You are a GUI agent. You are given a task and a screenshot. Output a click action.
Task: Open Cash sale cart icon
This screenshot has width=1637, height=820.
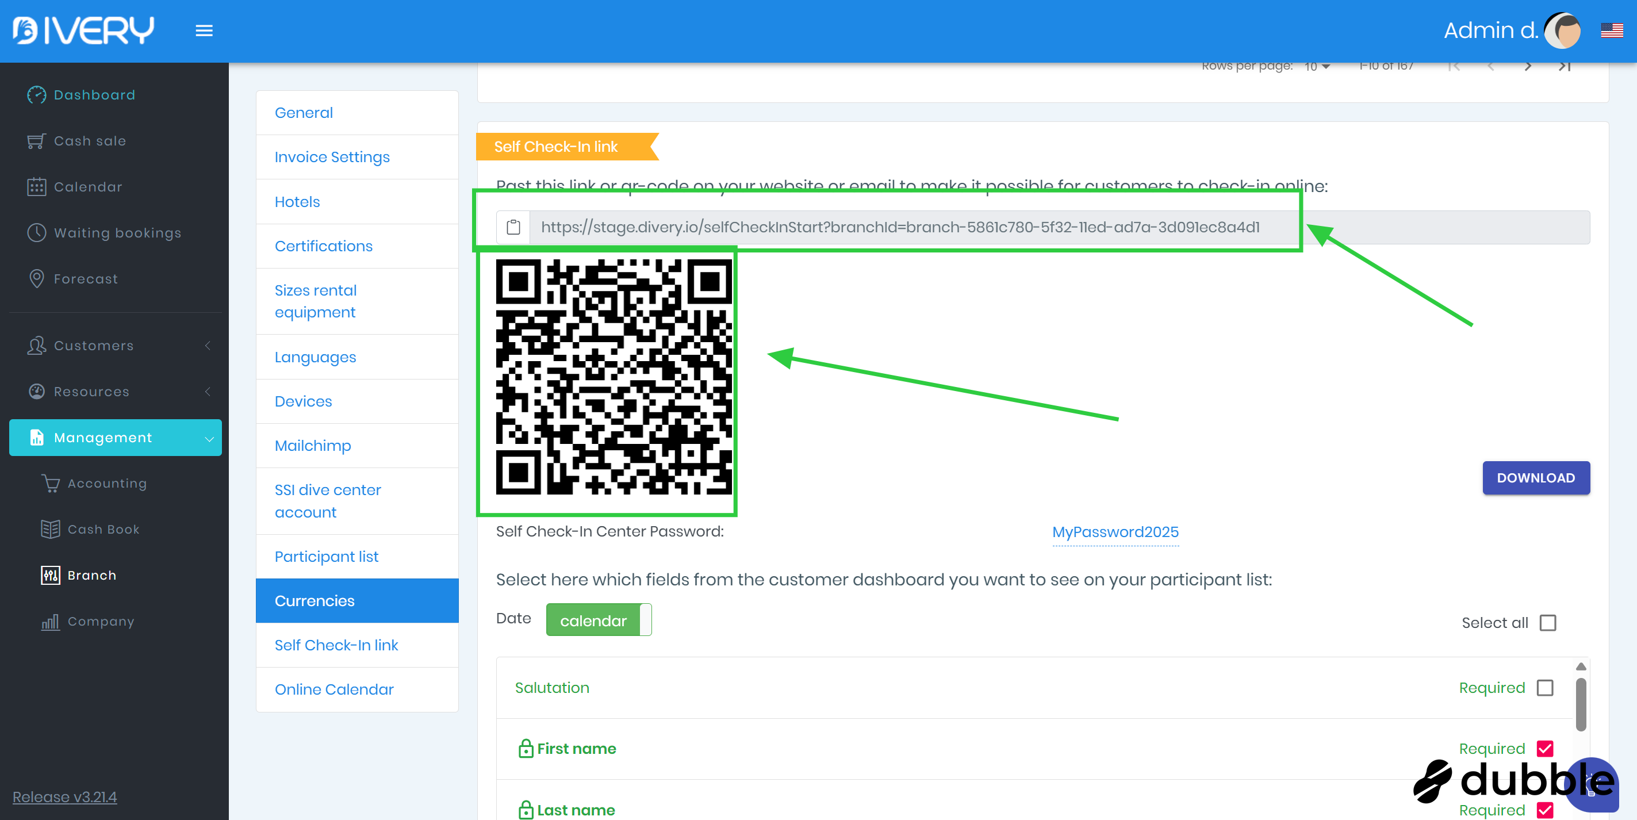pyautogui.click(x=36, y=140)
